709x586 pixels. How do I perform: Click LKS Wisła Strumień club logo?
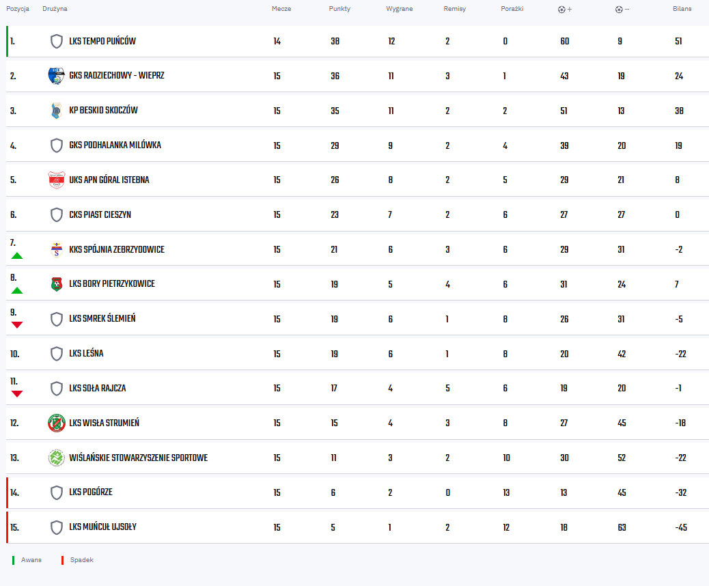coord(56,423)
